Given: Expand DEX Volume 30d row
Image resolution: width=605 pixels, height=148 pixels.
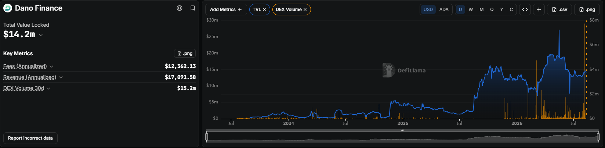Looking at the screenshot, I should point(48,88).
